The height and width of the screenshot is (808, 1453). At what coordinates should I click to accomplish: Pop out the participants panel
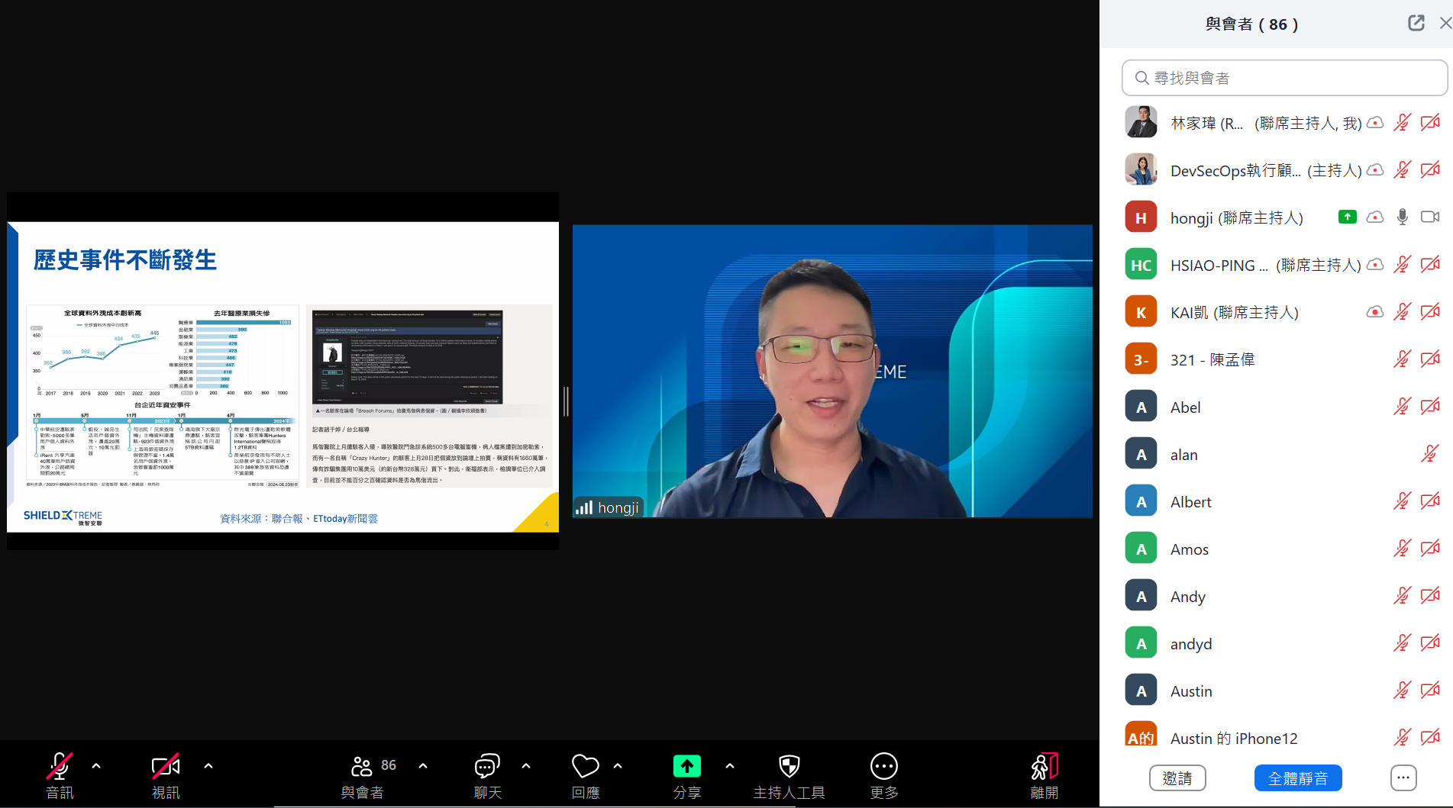1416,23
